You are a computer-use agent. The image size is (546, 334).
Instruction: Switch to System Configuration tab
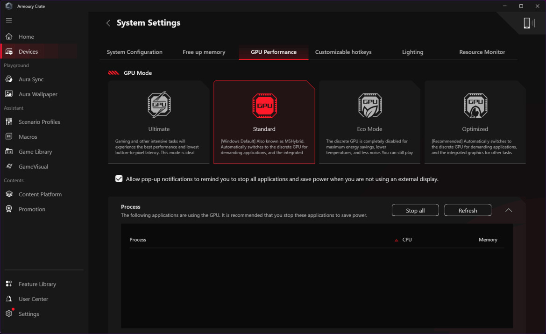pos(135,52)
